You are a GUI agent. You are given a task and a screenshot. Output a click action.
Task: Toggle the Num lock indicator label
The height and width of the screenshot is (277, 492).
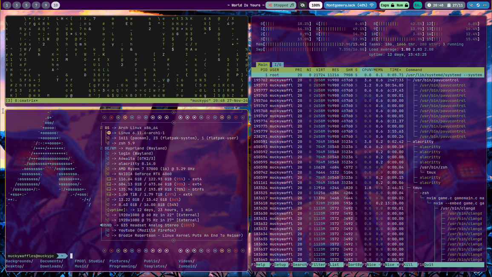400,5
